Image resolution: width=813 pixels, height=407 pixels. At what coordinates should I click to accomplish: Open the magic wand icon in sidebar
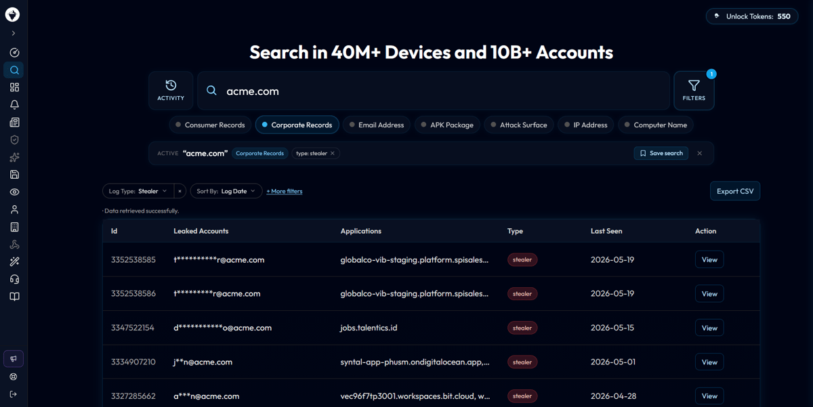[14, 262]
